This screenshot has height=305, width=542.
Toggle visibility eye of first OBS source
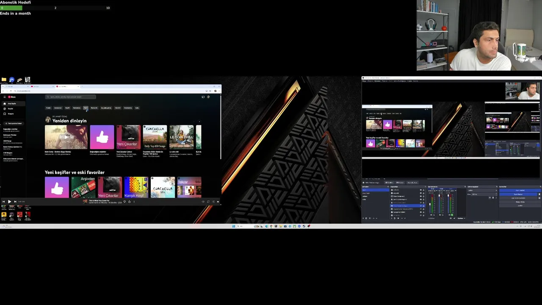coord(421,190)
